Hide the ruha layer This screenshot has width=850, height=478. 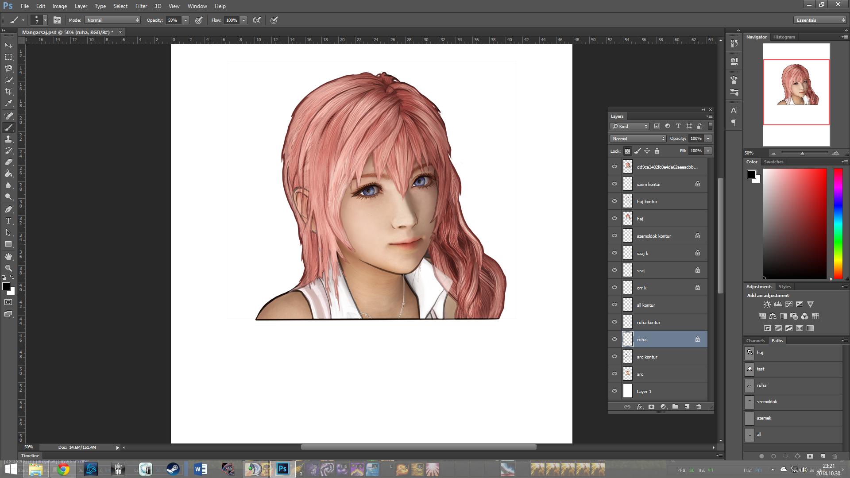(614, 339)
